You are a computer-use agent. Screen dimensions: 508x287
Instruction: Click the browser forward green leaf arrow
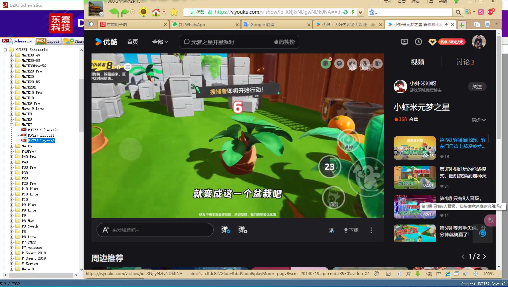pyautogui.click(x=125, y=12)
